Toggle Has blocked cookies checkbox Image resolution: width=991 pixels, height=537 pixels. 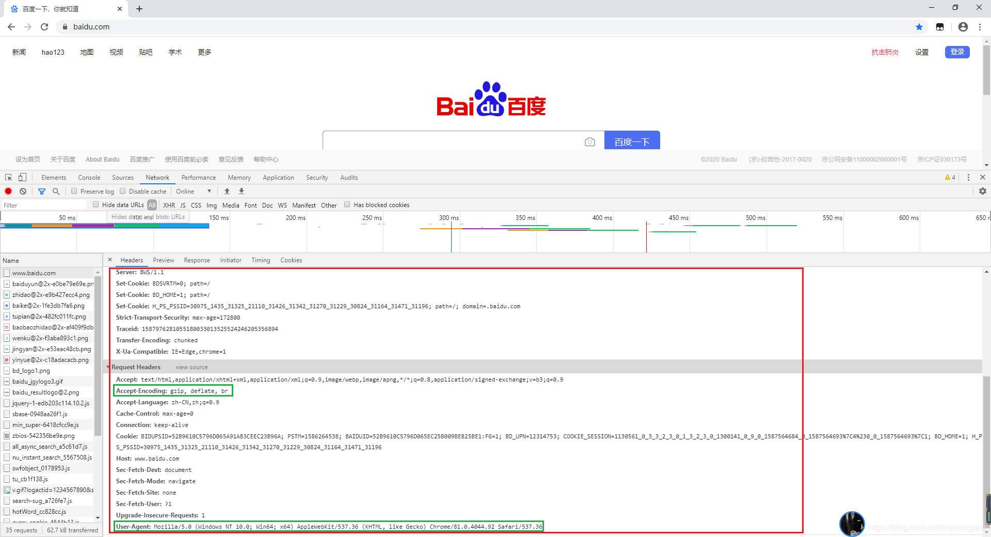[x=347, y=204]
